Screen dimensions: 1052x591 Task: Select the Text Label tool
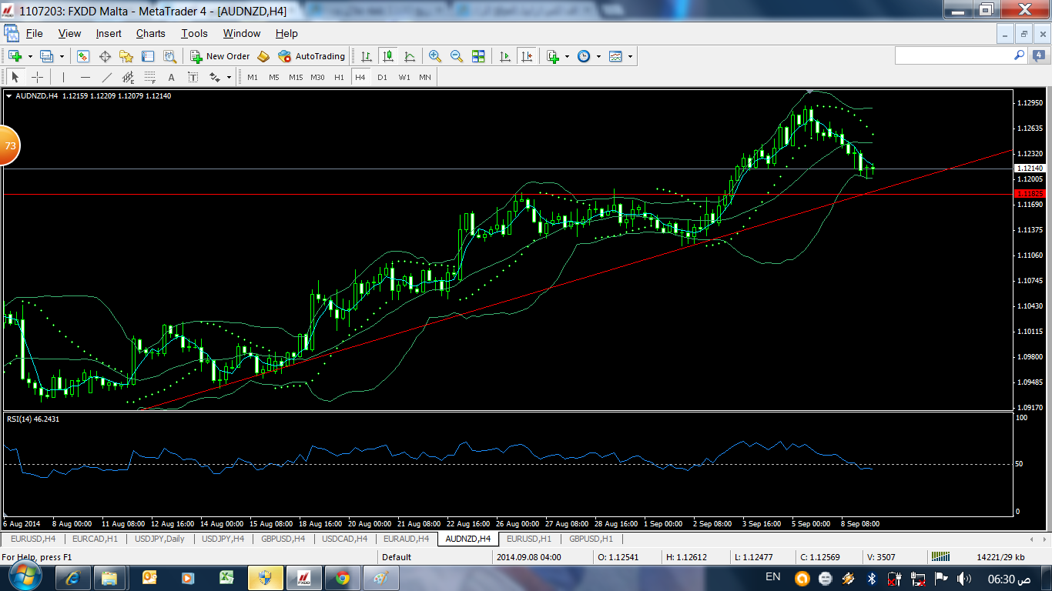193,77
